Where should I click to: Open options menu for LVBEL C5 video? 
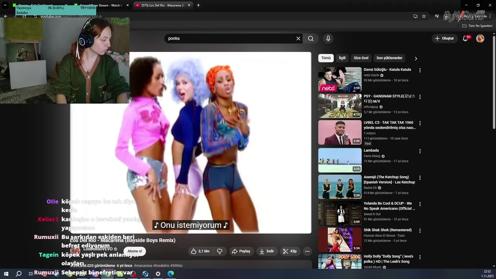pos(420,123)
